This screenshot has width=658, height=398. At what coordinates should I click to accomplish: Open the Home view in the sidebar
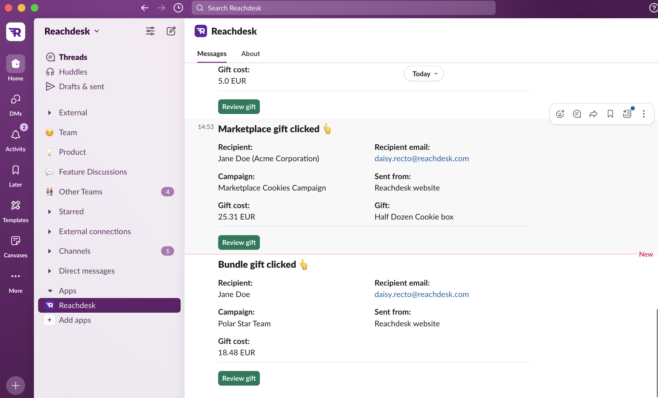[16, 68]
